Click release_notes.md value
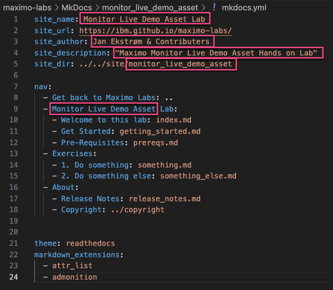The width and height of the screenshot is (333, 290). coord(164,199)
